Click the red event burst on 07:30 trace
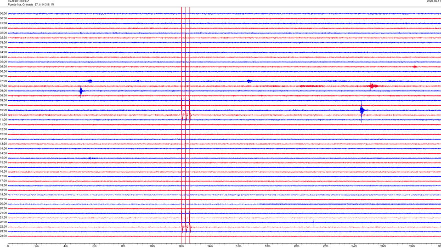Viewport: 441px width, 248px height. [x=373, y=86]
